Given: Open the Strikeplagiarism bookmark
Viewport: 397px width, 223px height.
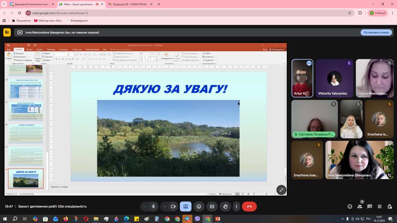Looking at the screenshot, I should [x=77, y=21].
